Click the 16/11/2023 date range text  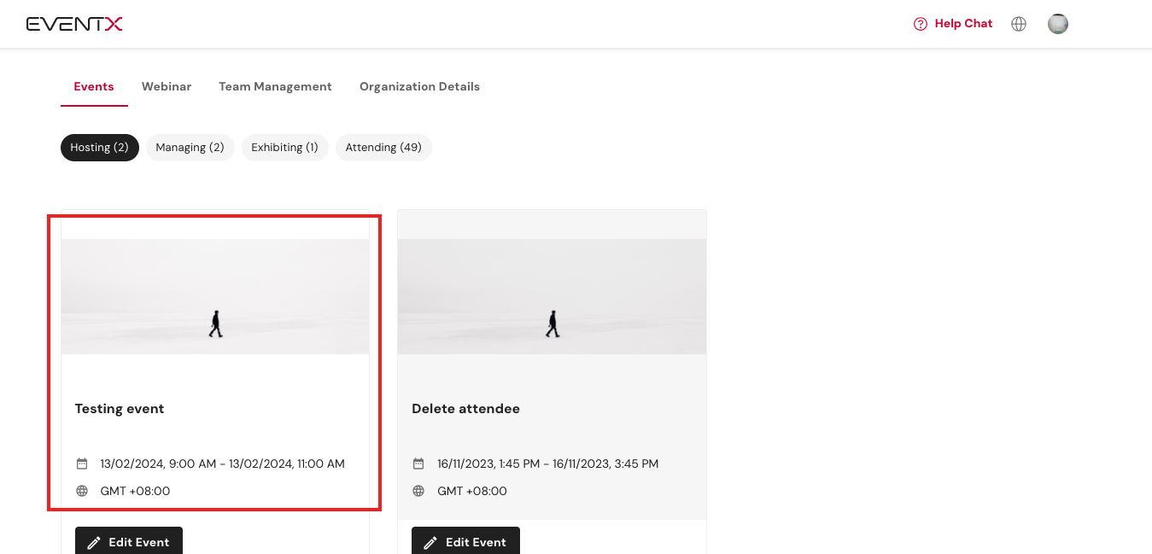(547, 464)
